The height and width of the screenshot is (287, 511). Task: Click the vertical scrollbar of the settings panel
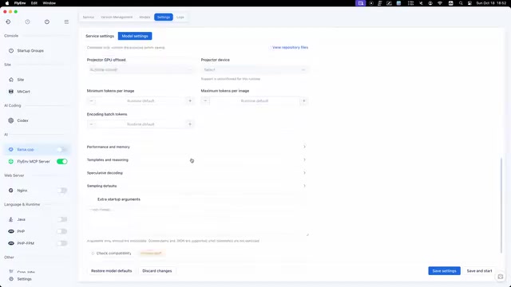pyautogui.click(x=501, y=205)
